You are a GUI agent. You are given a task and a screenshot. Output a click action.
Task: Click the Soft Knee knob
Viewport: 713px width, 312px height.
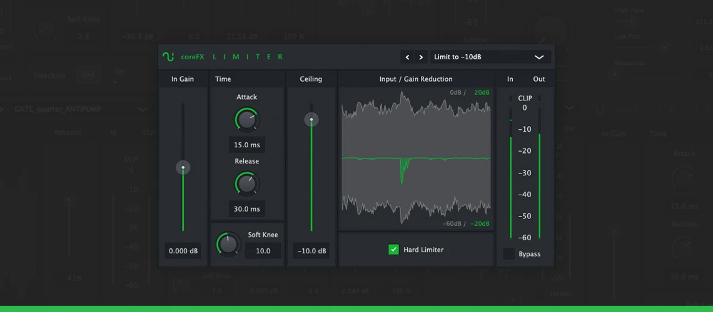pos(228,244)
